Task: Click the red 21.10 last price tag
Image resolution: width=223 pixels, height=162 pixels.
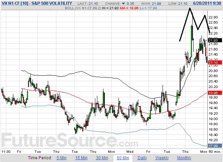Action: tap(215, 62)
